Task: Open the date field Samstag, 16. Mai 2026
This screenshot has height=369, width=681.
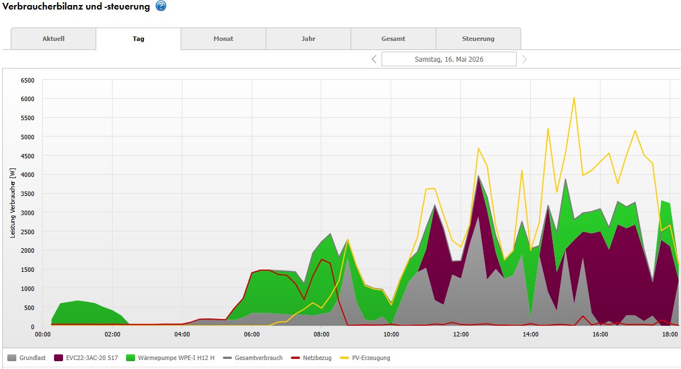Action: (449, 59)
